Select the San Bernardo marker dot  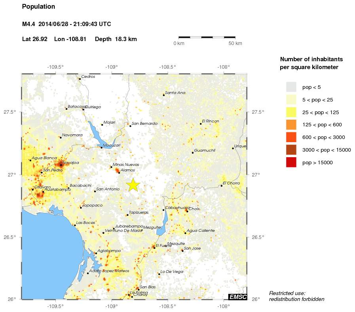click(130, 126)
